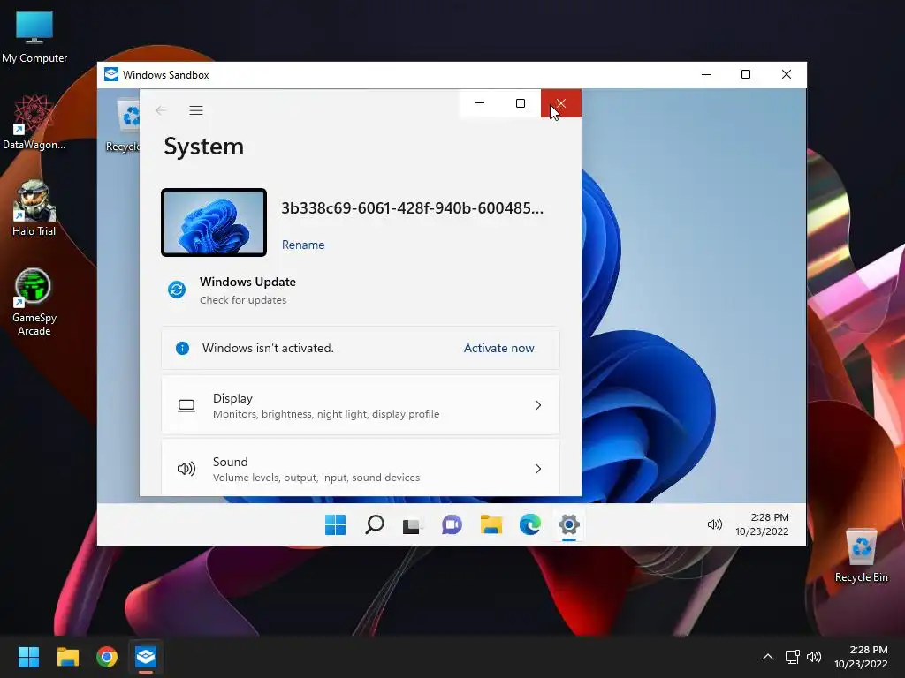Click the "Windows isn't activated." message
The height and width of the screenshot is (678, 905).
tap(268, 348)
